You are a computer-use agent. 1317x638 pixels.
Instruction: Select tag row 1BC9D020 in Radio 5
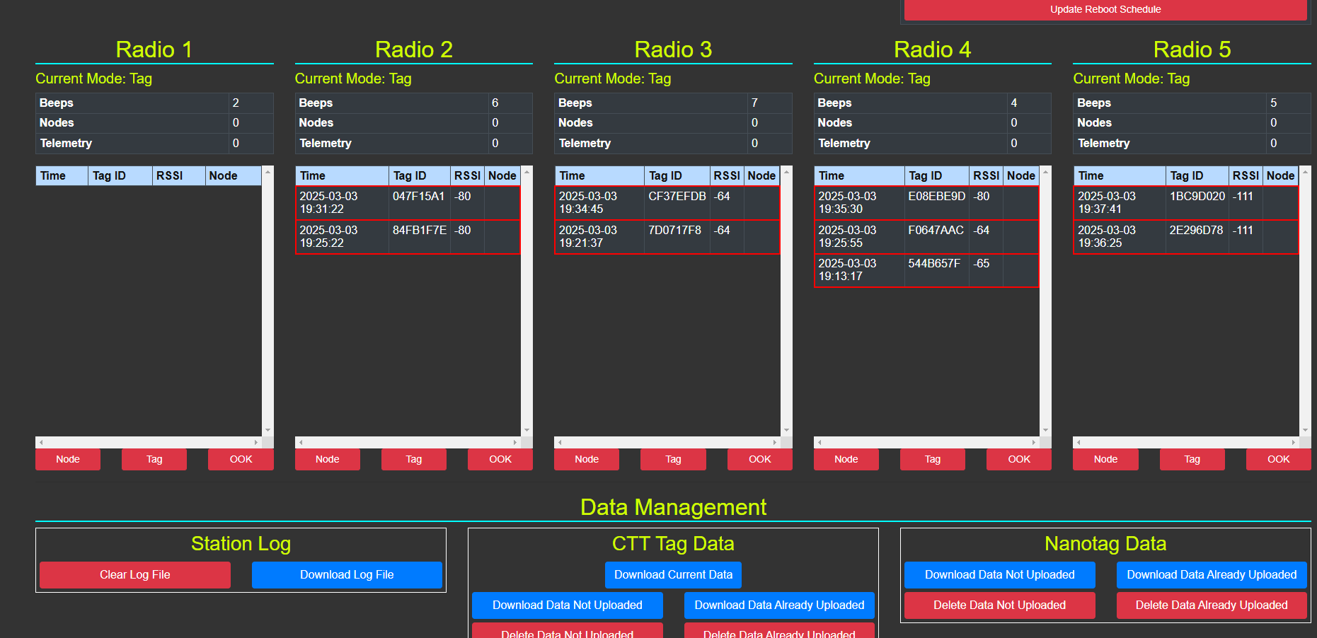click(1185, 202)
